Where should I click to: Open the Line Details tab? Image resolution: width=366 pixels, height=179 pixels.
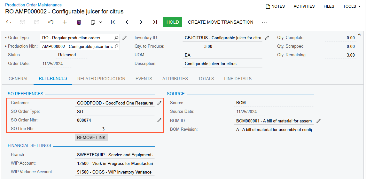click(x=238, y=79)
